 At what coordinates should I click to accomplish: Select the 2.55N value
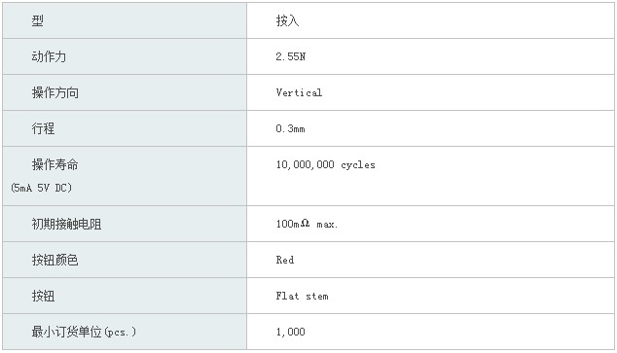tap(290, 56)
